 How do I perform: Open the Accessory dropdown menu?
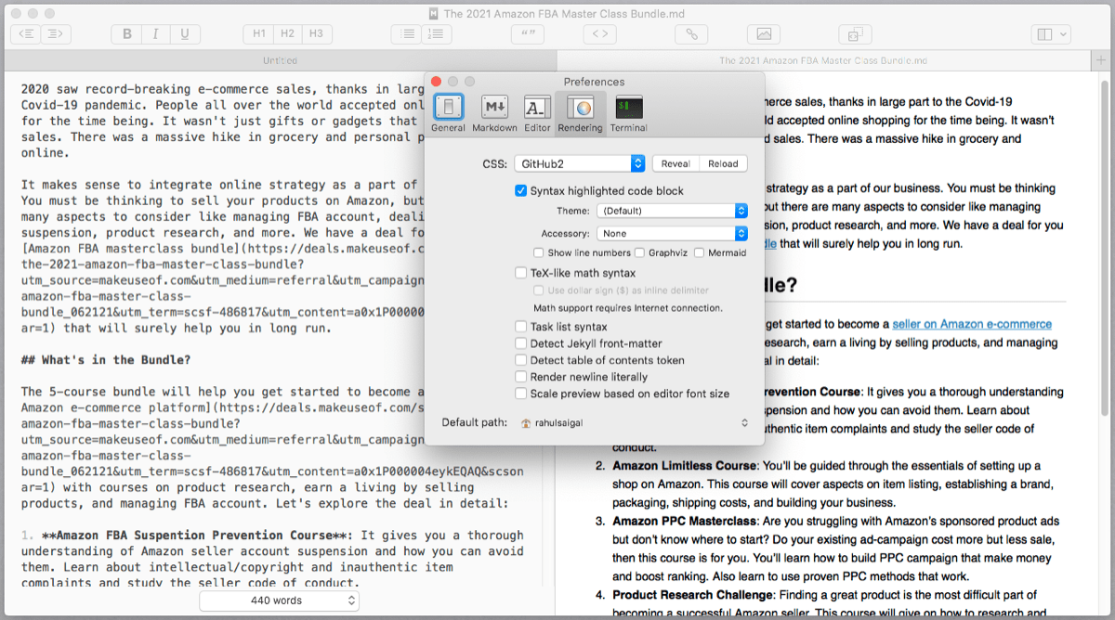(672, 234)
